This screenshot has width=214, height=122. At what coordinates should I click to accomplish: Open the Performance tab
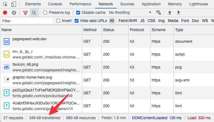[x=80, y=4]
